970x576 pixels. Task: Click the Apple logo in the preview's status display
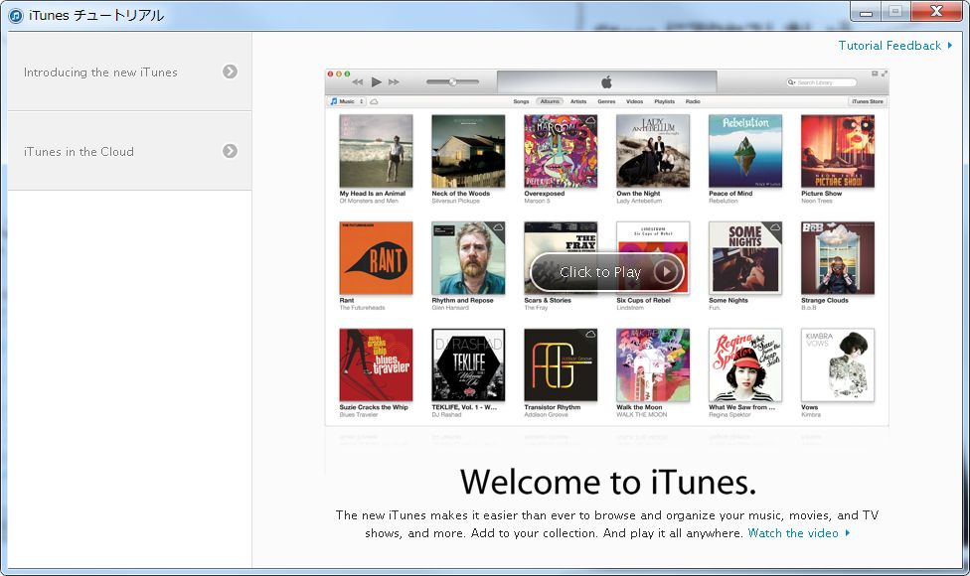point(606,81)
